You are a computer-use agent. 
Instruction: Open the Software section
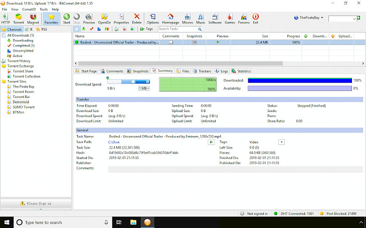215,18
